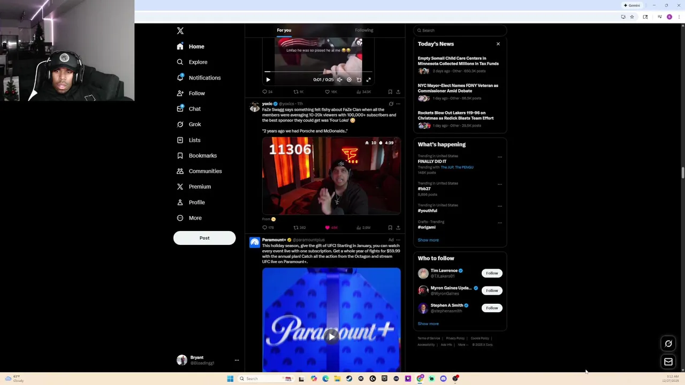Show more under Who to follow
The image size is (685, 385).
[x=428, y=324]
